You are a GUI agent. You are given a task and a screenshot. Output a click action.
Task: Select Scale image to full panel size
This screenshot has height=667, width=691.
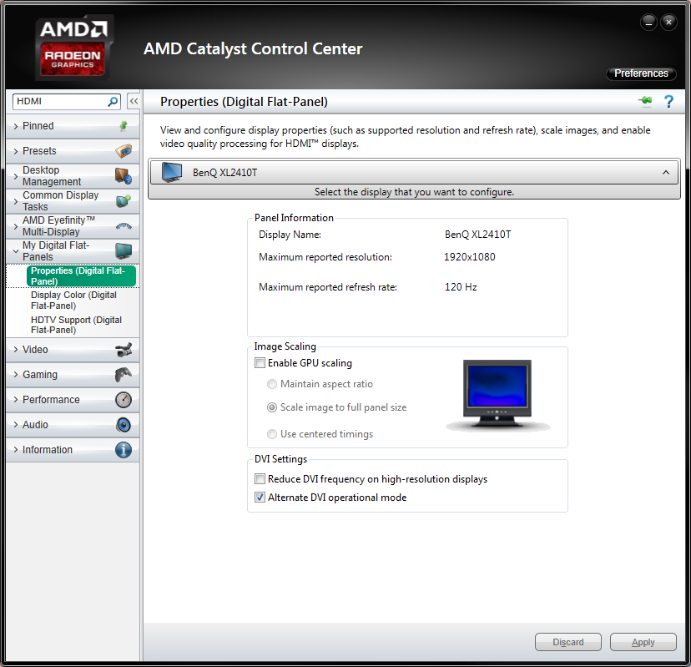pyautogui.click(x=272, y=407)
